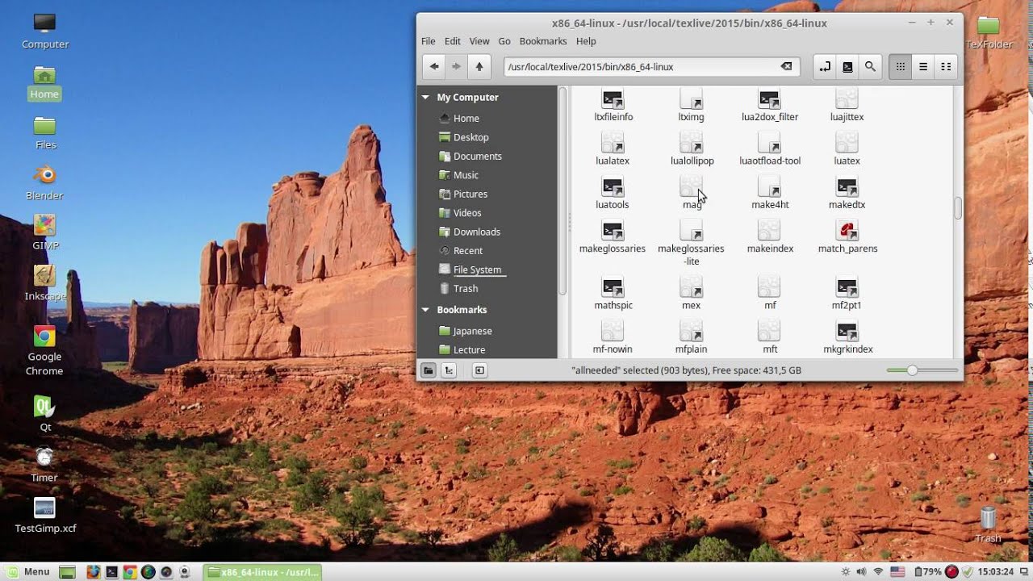This screenshot has height=581, width=1033.
Task: Open the Inkscape desktop icon
Action: pos(44,276)
